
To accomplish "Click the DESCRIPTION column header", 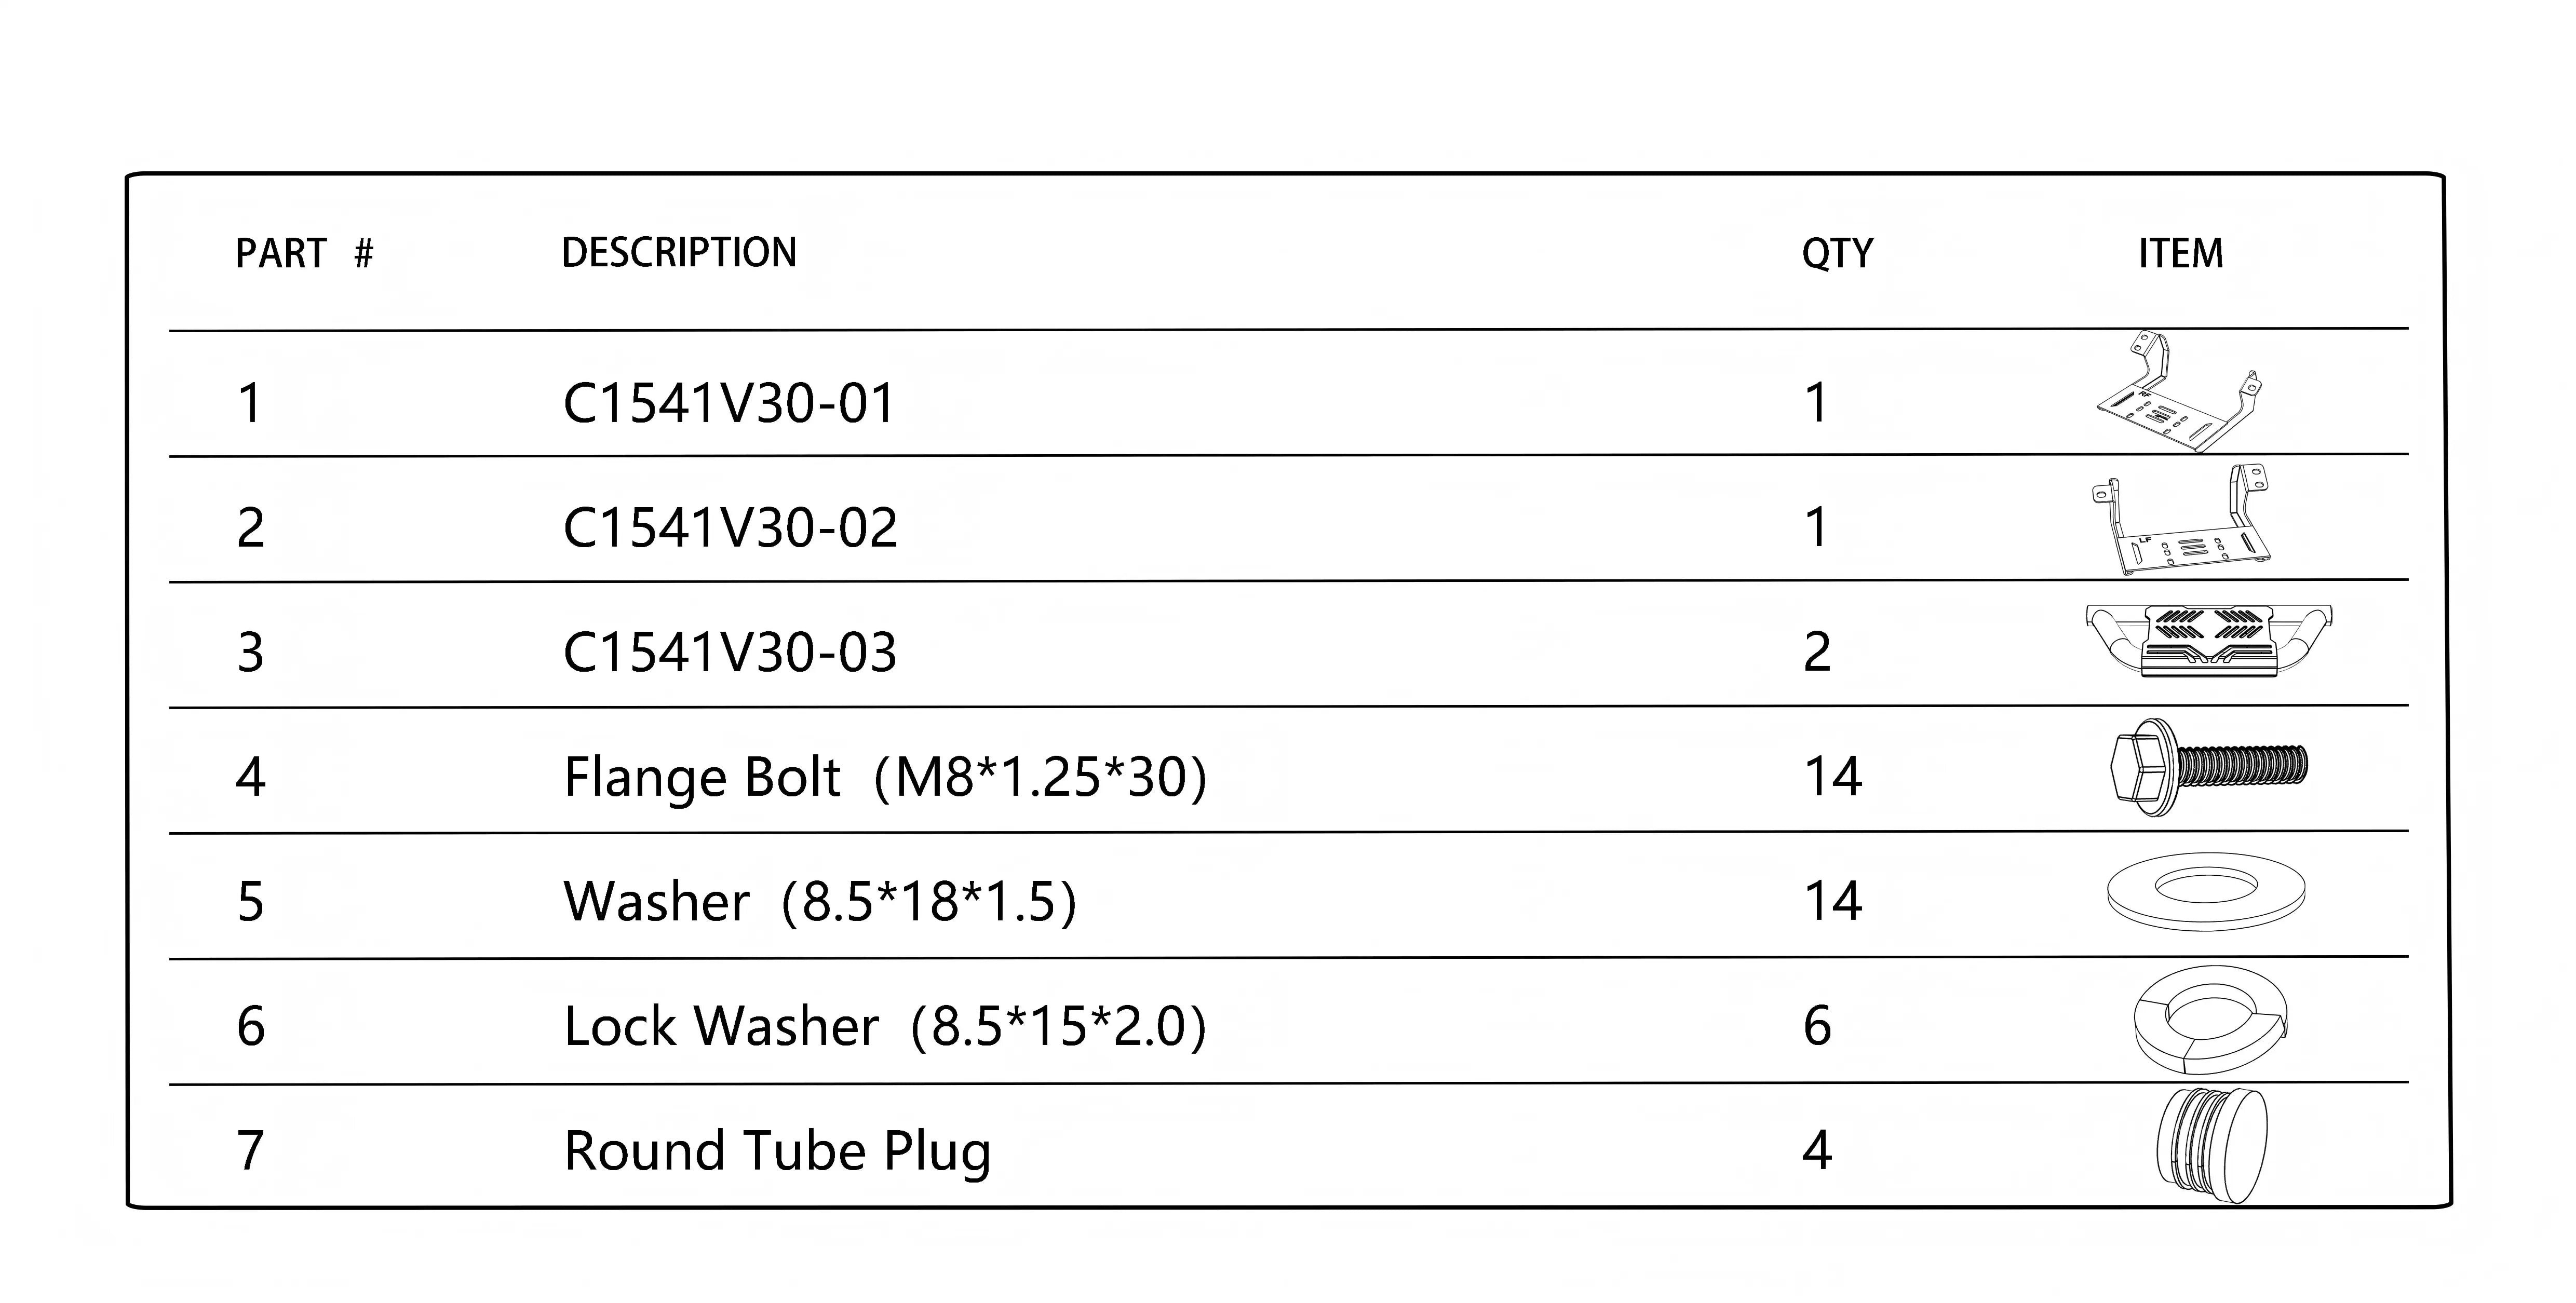I will pyautogui.click(x=679, y=253).
